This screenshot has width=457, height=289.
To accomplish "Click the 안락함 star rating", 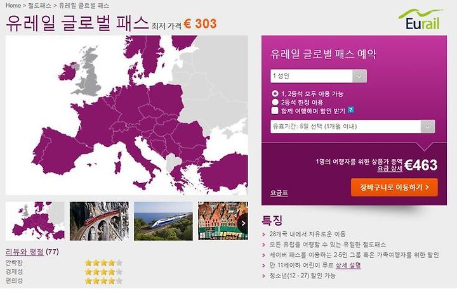I will [x=103, y=263].
